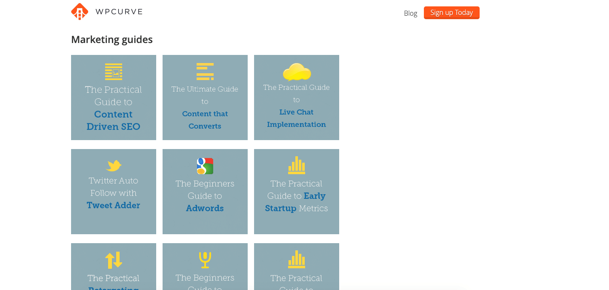Open the Twitter Auto Follow with Tweet Adder guide
The image size is (609, 290).
tap(113, 192)
